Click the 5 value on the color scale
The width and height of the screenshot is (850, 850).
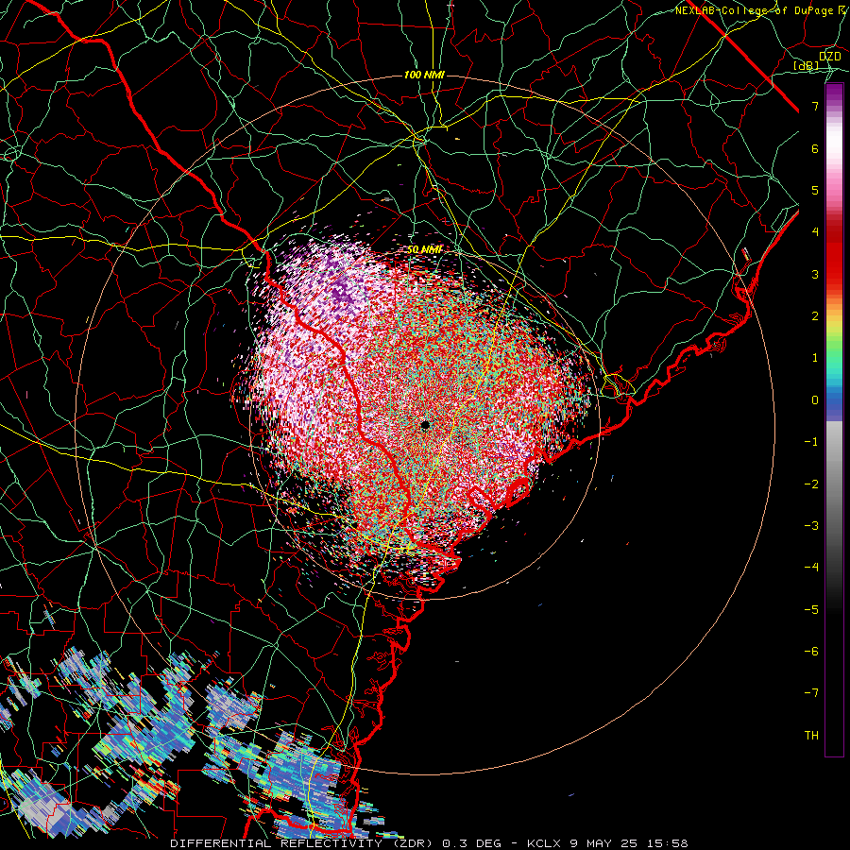point(815,190)
